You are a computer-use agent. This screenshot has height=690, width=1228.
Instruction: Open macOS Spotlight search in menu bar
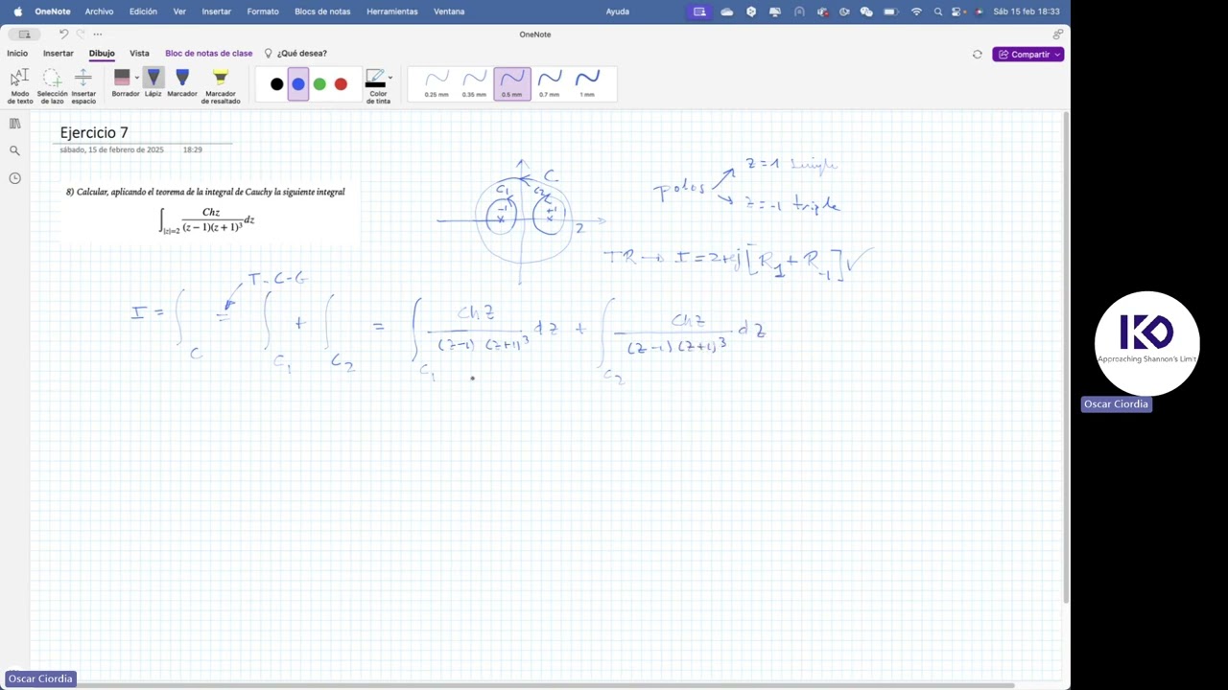coord(937,11)
